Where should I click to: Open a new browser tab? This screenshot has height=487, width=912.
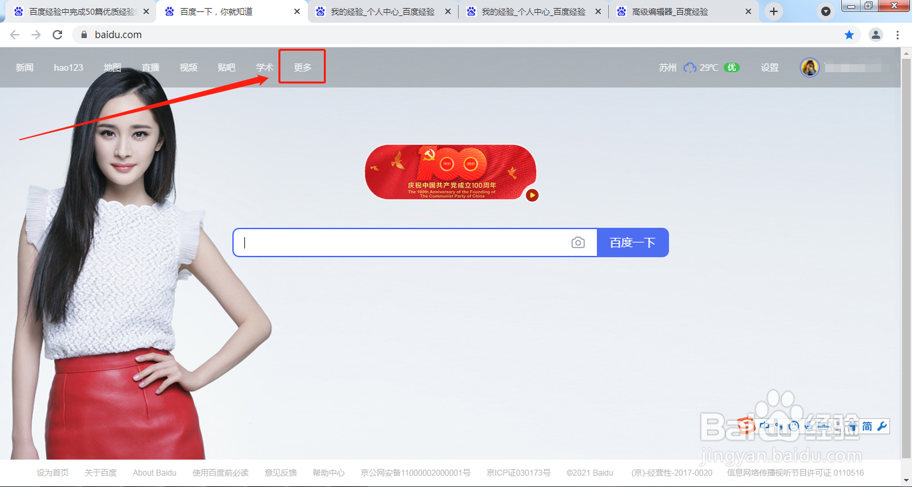click(774, 11)
